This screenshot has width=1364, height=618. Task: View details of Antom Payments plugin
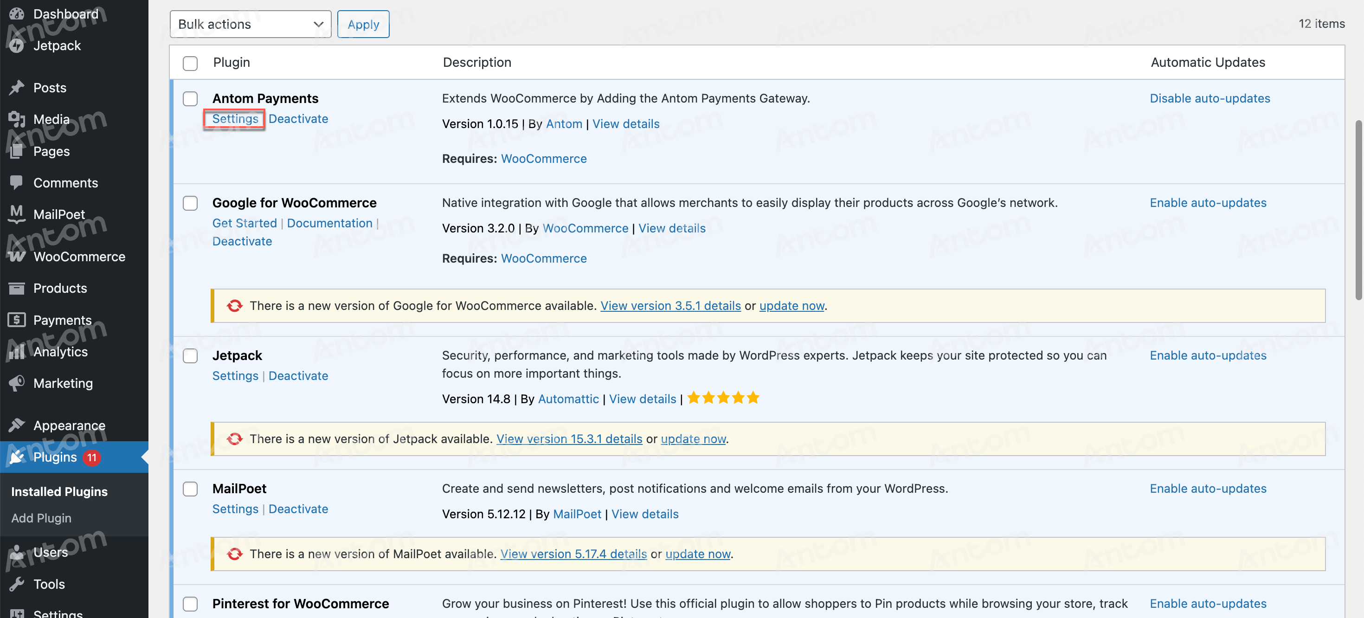click(626, 124)
